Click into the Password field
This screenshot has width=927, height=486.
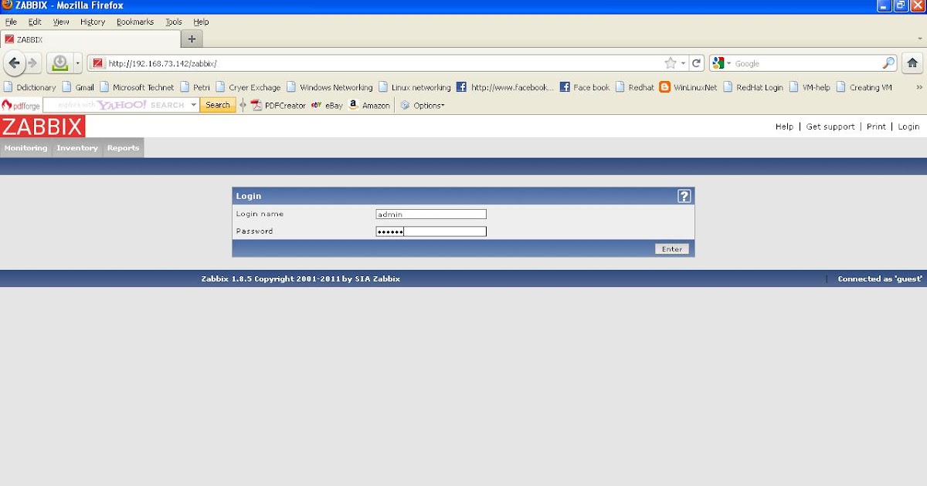(x=431, y=231)
